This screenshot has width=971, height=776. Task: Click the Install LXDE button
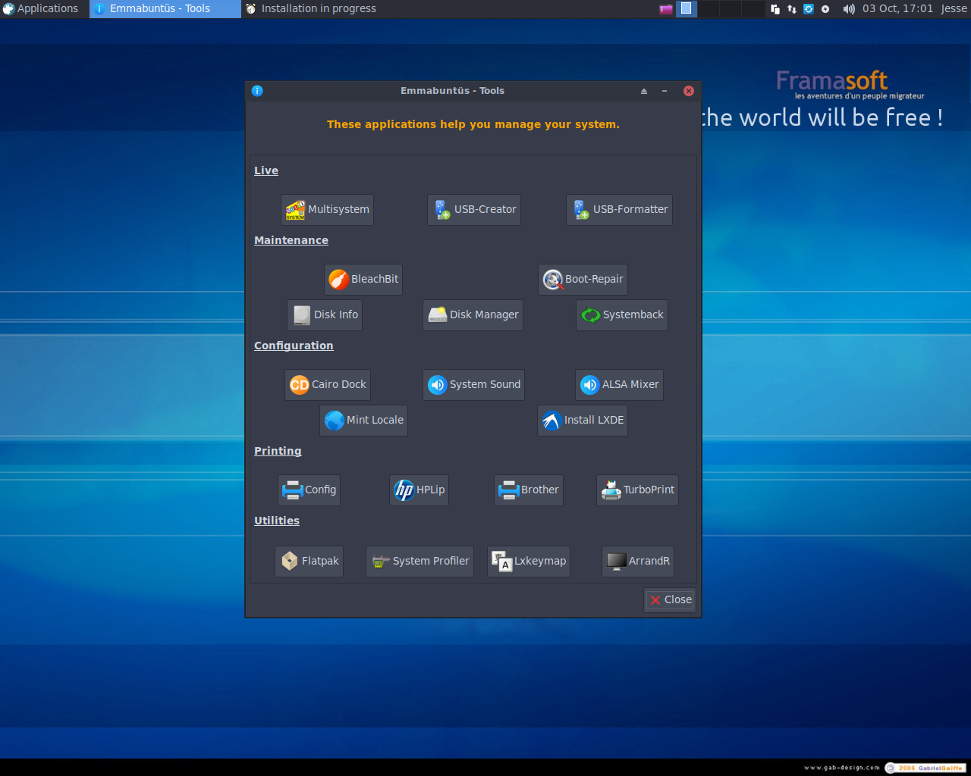point(583,421)
